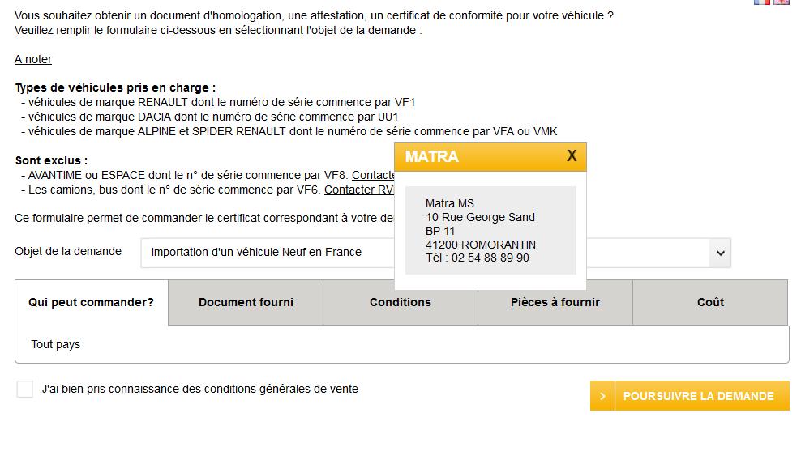Open the 'Contacter' link on the AVANTIME line
The width and height of the screenshot is (801, 460).
pyautogui.click(x=373, y=175)
